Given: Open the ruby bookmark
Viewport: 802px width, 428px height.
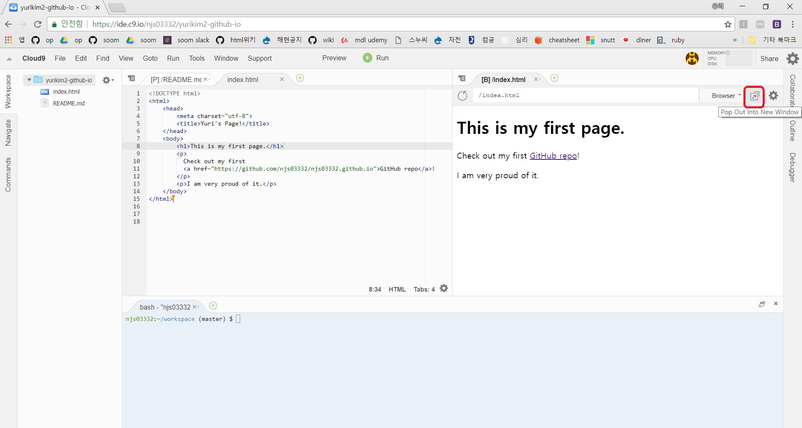Looking at the screenshot, I should tap(671, 40).
